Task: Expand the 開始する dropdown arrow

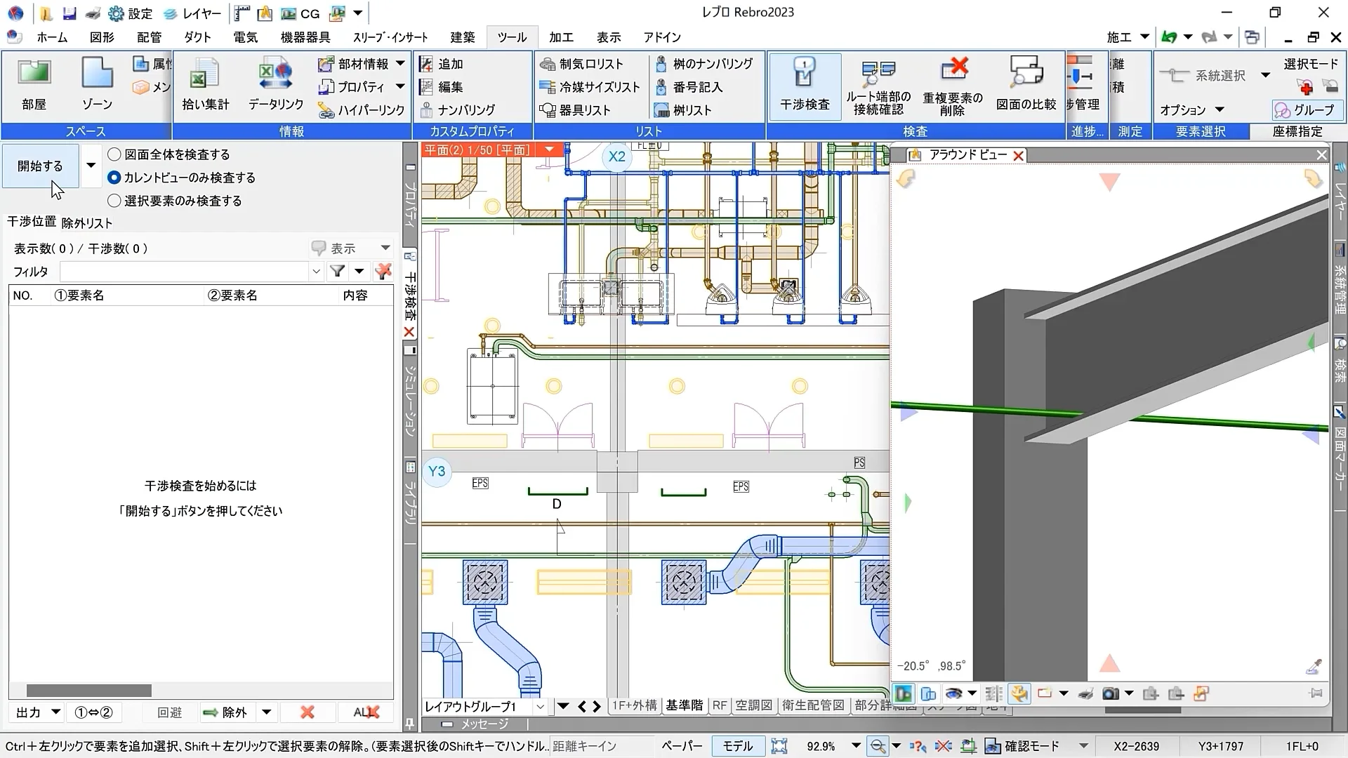Action: [91, 166]
